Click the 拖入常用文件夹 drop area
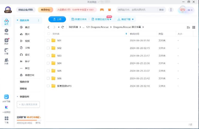 28,105
